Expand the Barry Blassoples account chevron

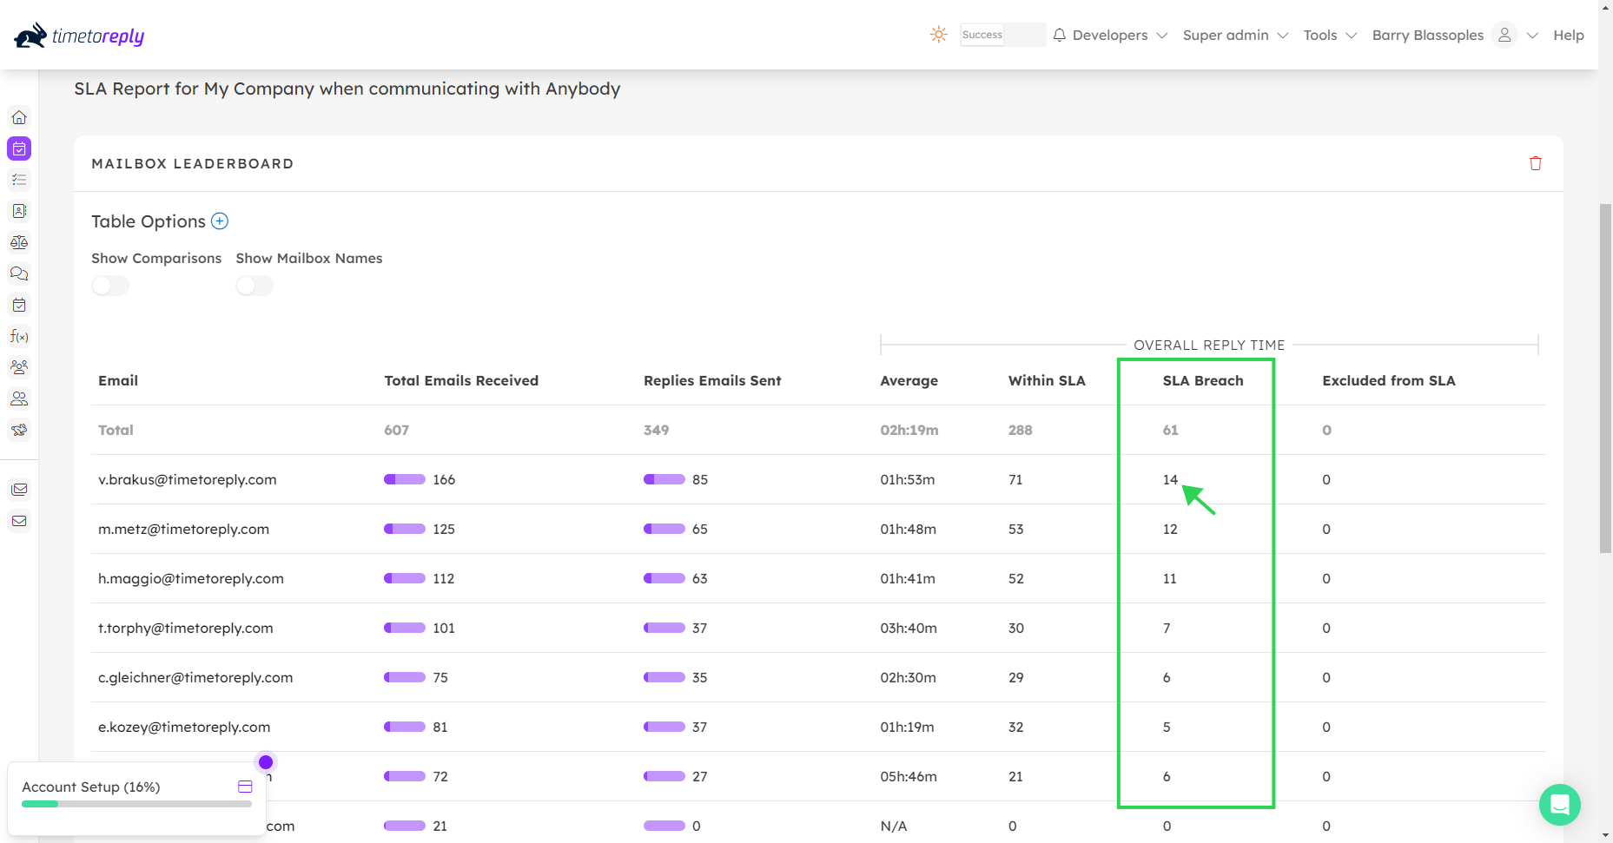tap(1532, 36)
